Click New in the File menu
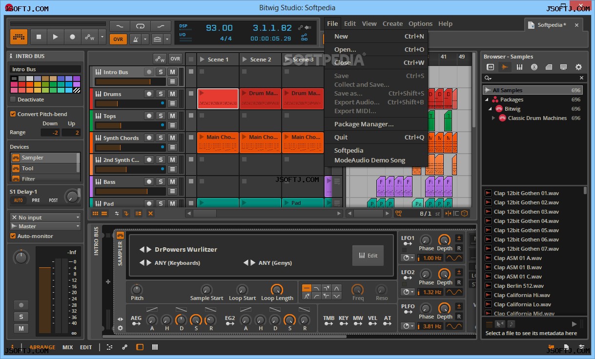The image size is (595, 359). point(376,36)
